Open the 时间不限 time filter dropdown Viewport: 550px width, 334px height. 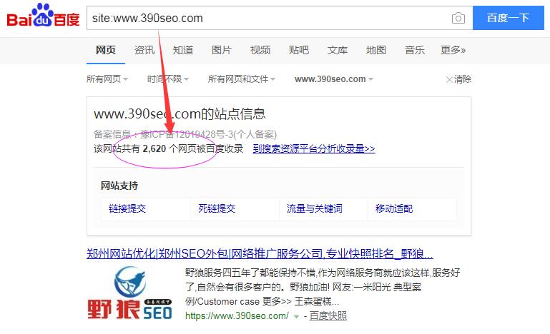pyautogui.click(x=167, y=79)
